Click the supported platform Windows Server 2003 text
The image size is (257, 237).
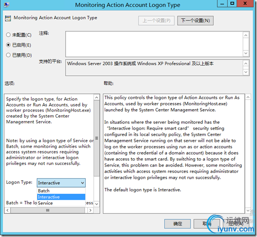coord(140,64)
